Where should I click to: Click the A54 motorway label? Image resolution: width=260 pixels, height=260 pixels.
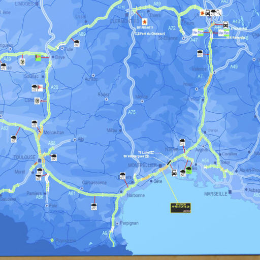tap(205, 160)
